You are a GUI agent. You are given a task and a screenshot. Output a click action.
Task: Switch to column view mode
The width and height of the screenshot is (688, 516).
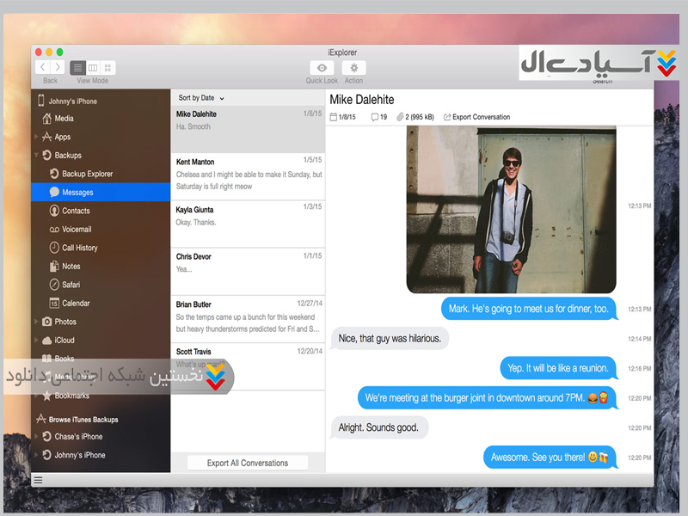point(93,67)
